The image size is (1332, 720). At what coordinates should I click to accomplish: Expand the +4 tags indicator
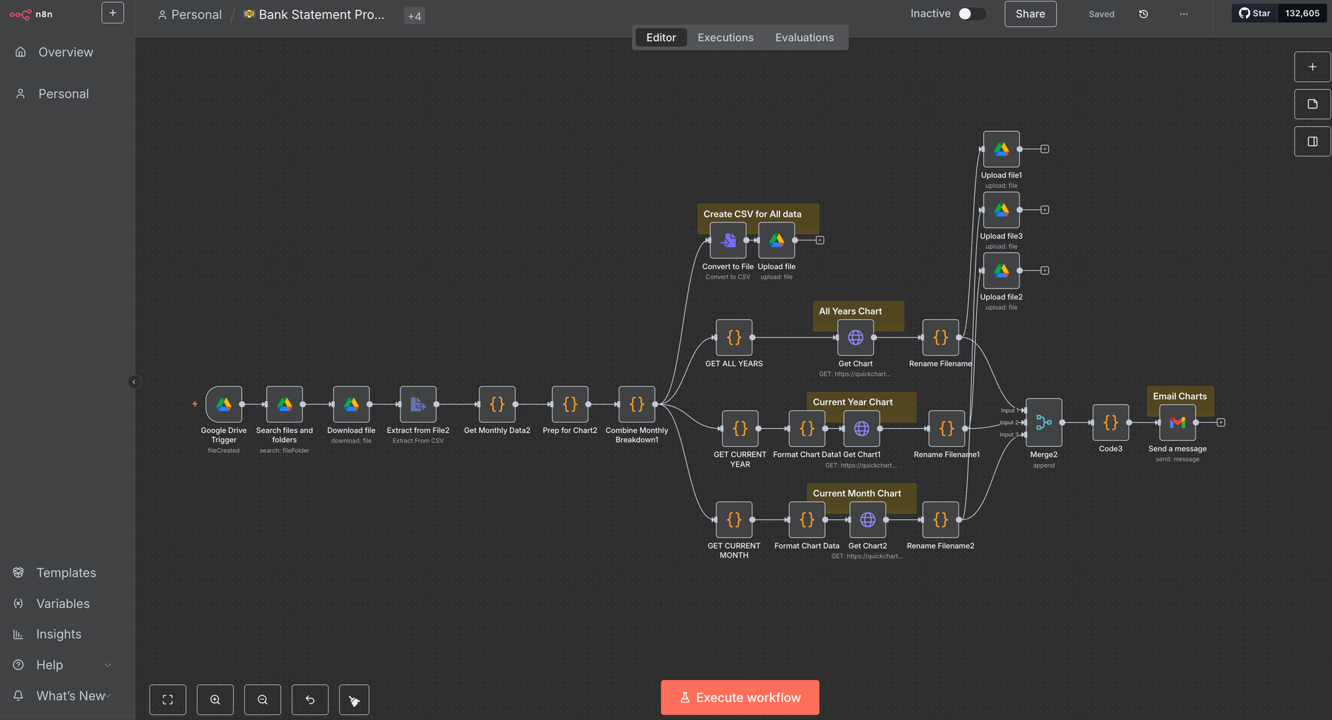click(x=414, y=16)
